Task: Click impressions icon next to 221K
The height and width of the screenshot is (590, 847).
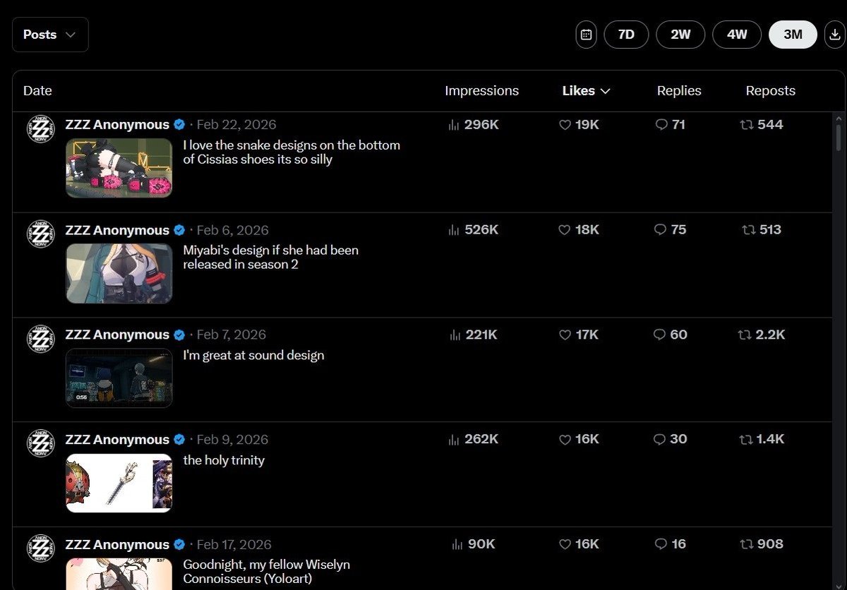Action: [x=455, y=335]
